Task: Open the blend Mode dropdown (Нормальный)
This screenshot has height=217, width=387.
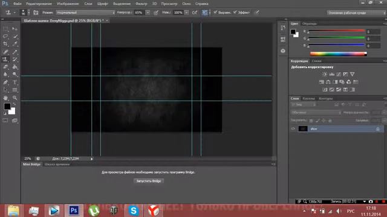Action: [85, 12]
